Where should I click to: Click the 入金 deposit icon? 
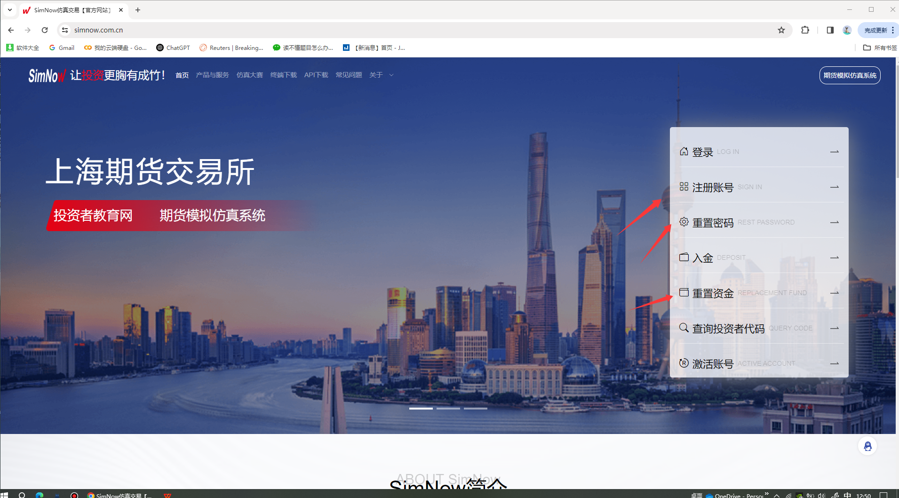point(684,257)
